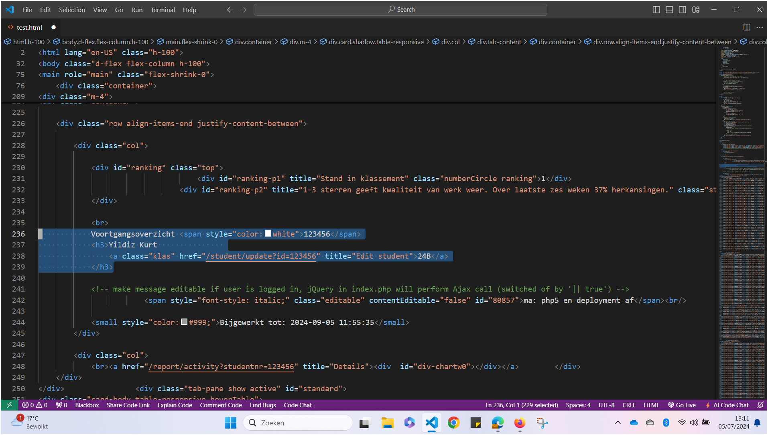This screenshot has width=768, height=435.
Task: Toggle the bottom panel visibility
Action: pos(669,10)
